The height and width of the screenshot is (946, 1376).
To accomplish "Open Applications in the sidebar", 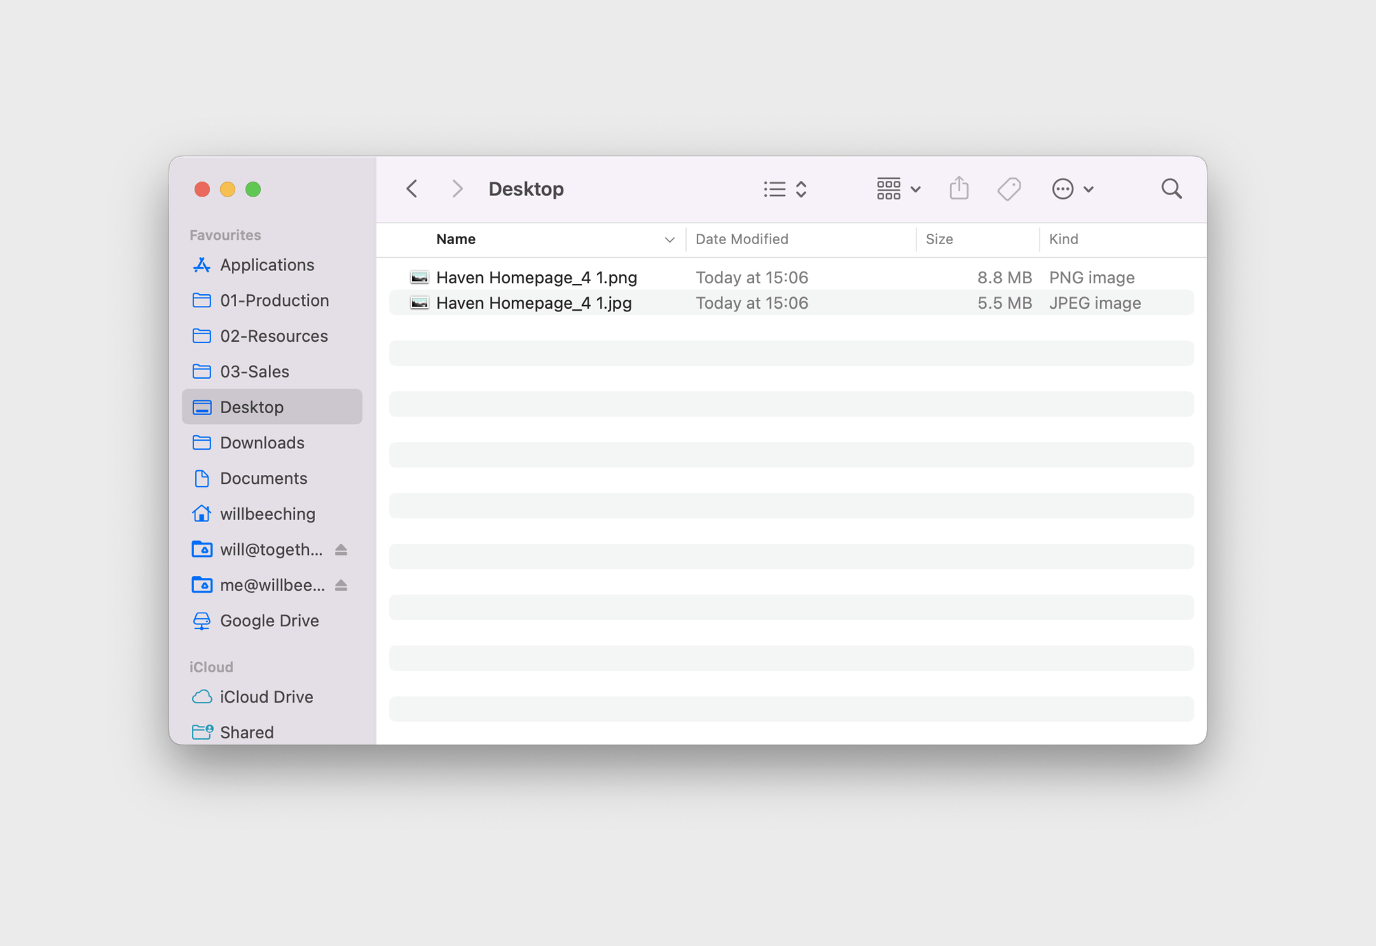I will (267, 265).
